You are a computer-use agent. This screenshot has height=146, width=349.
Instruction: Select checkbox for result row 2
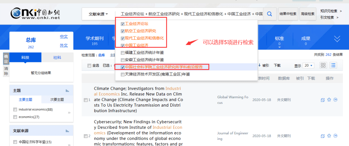(85, 136)
